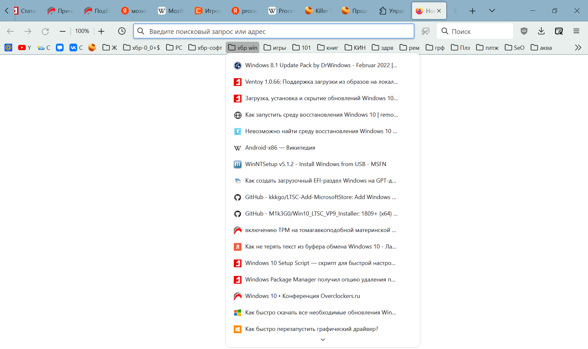This screenshot has height=349, width=588.
Task: Open the VK bookmark
Action: (x=77, y=48)
